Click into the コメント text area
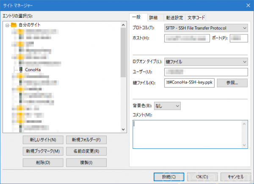The height and width of the screenshot is (184, 254). 189,134
